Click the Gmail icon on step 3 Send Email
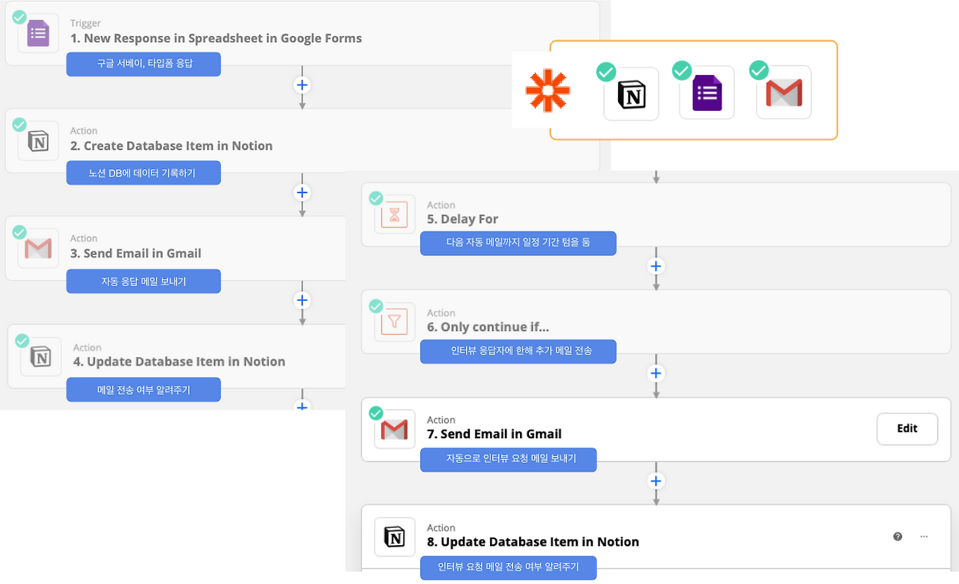959x584 pixels. click(x=38, y=249)
